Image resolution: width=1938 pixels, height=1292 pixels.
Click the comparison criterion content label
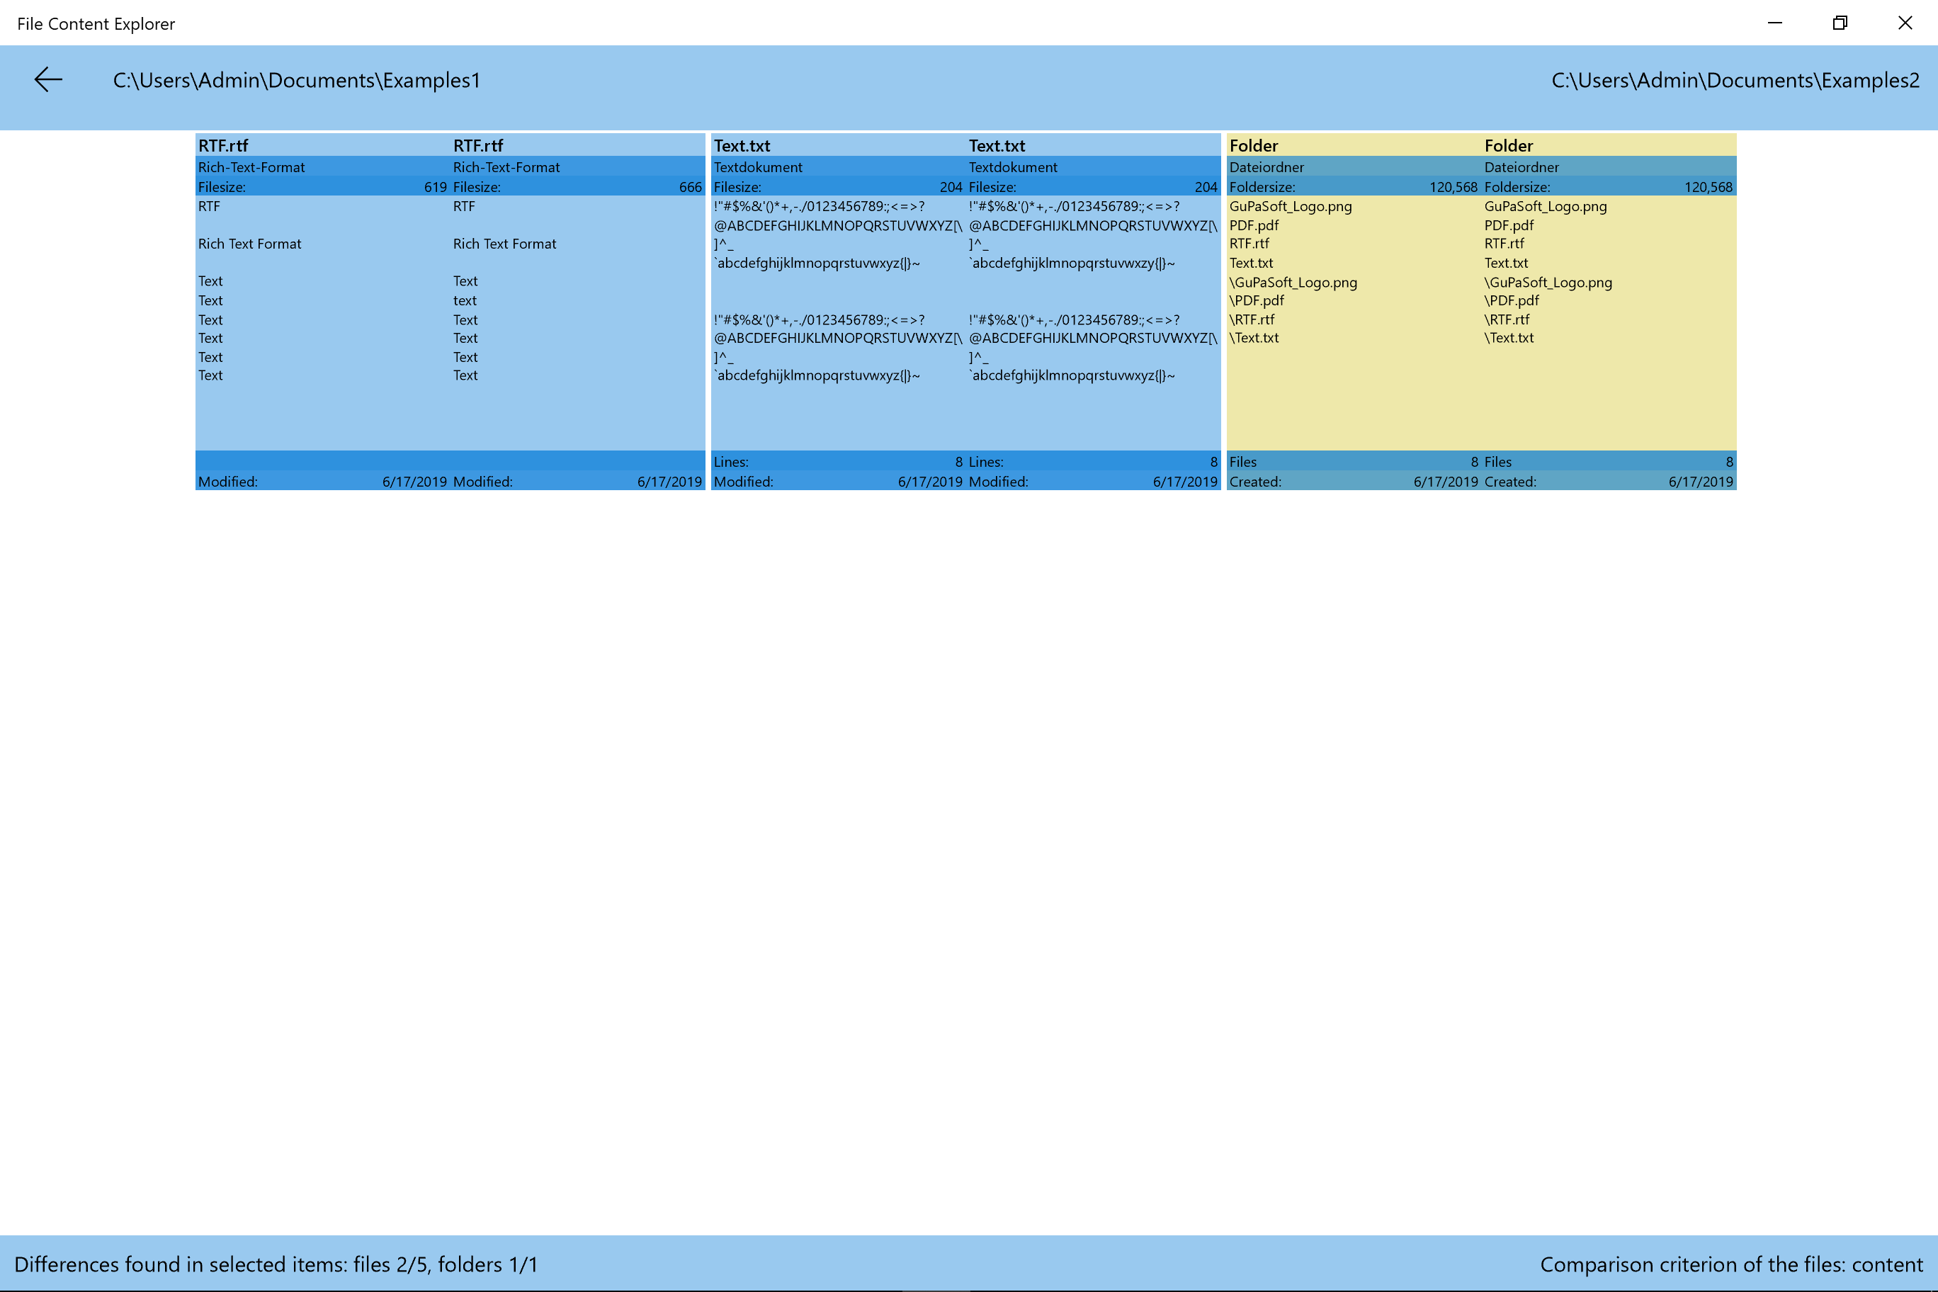click(x=1730, y=1265)
